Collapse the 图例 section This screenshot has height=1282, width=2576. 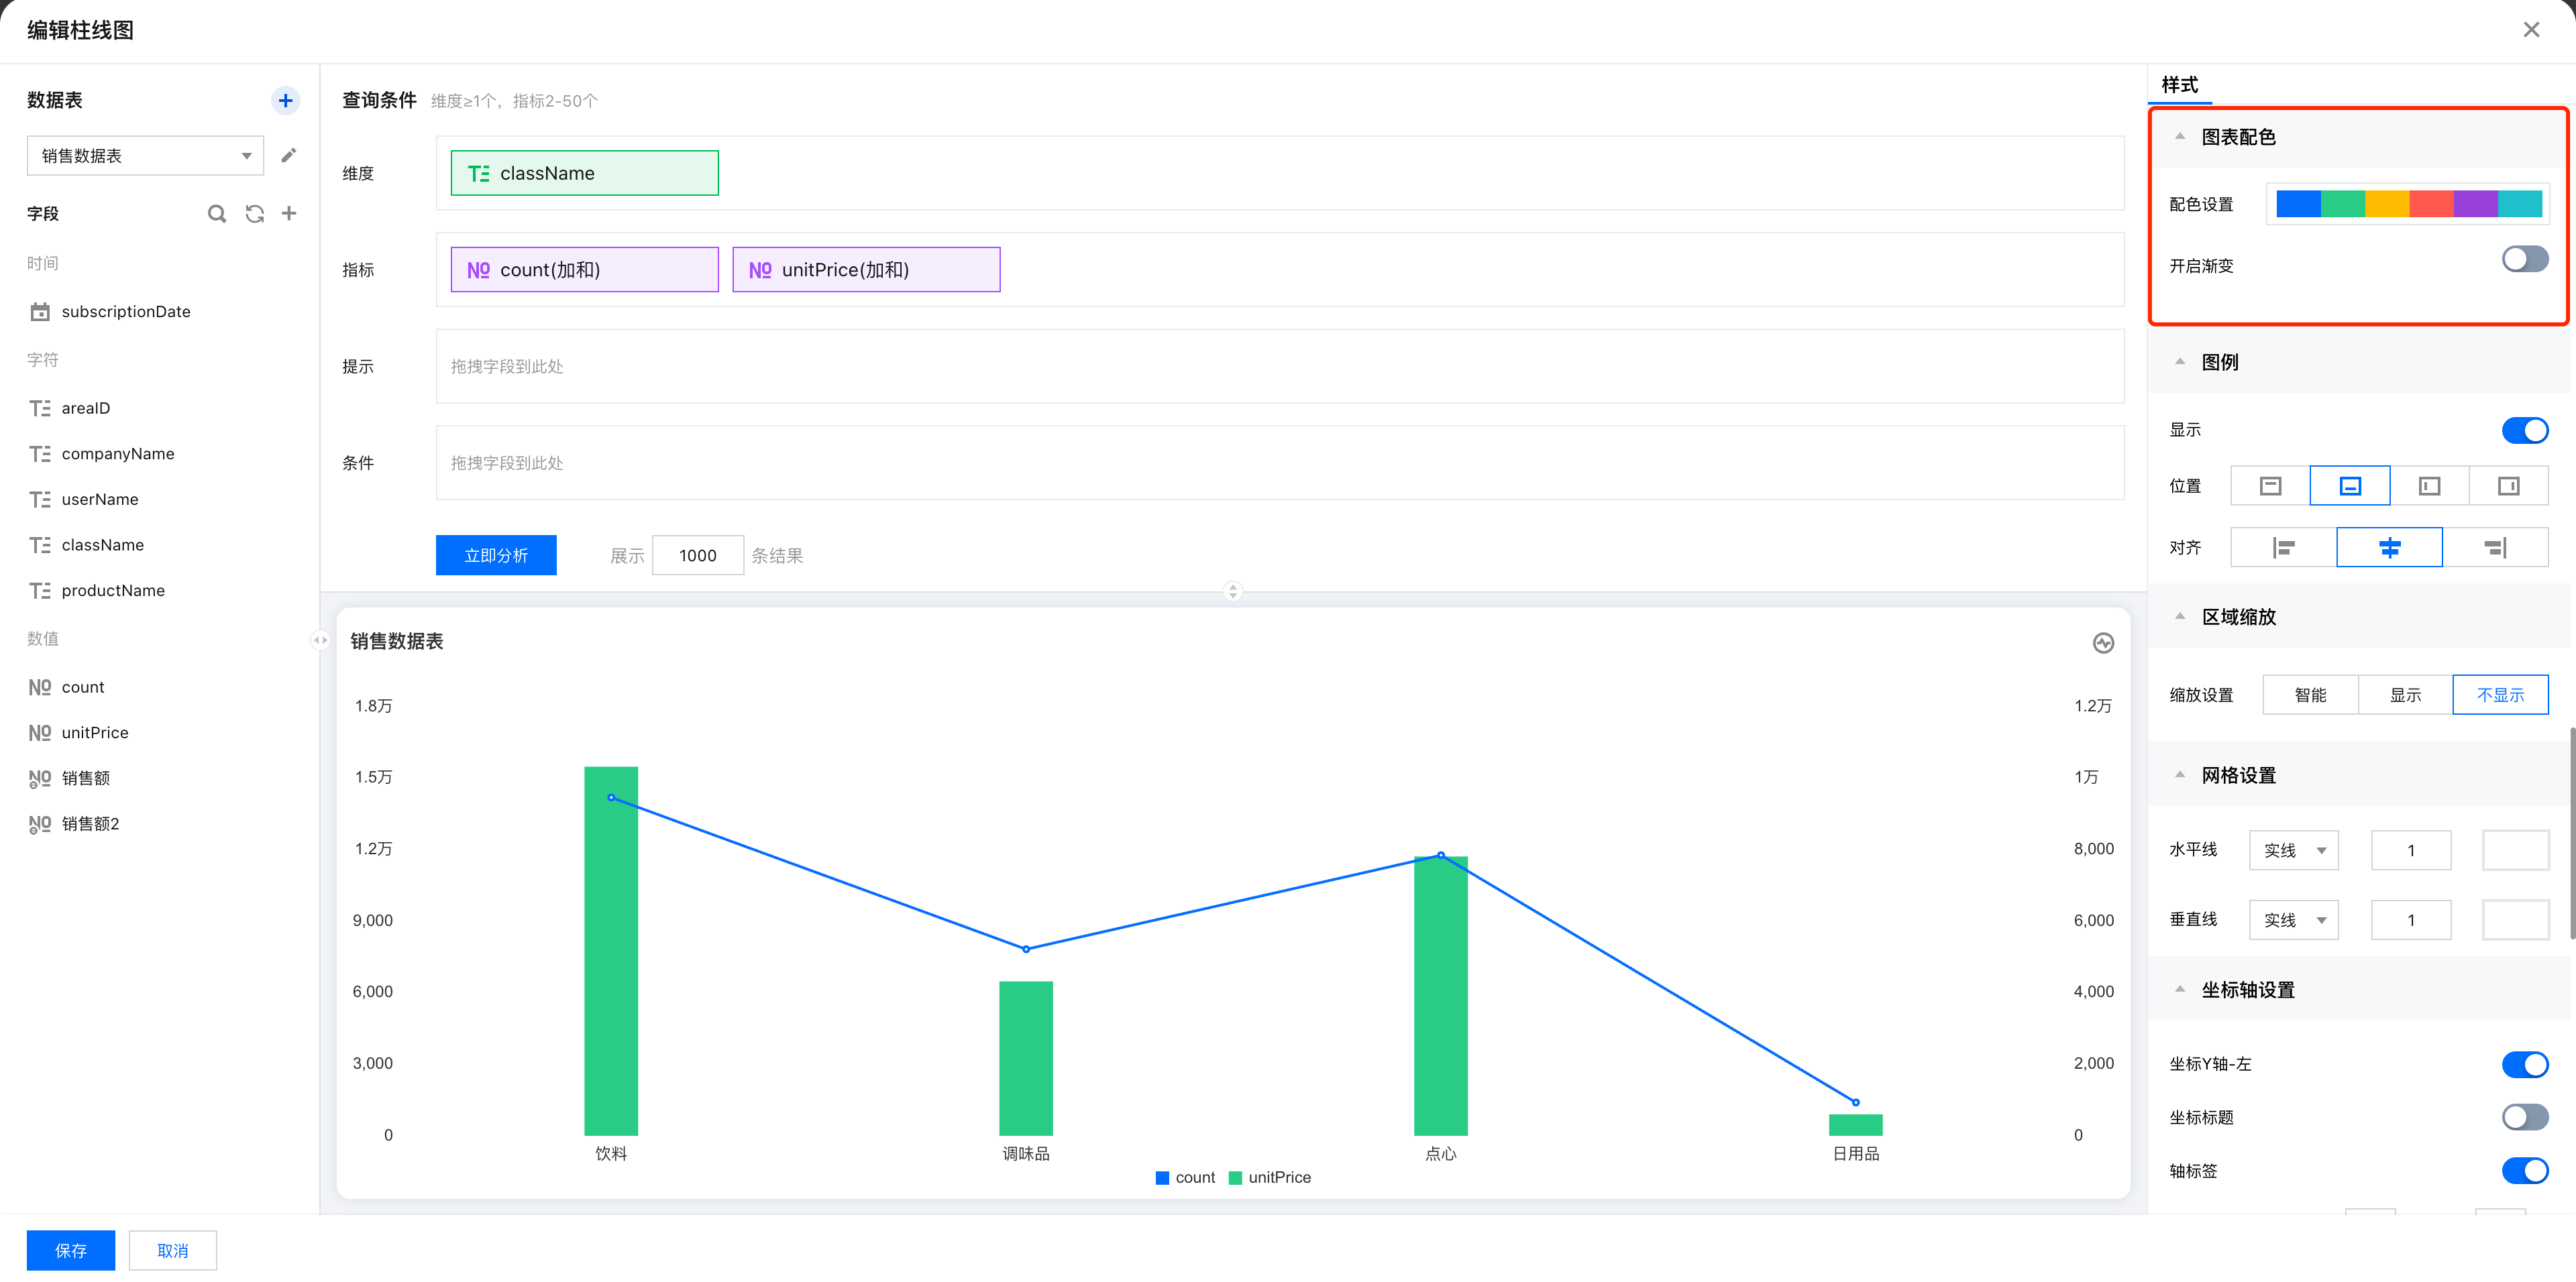point(2180,361)
